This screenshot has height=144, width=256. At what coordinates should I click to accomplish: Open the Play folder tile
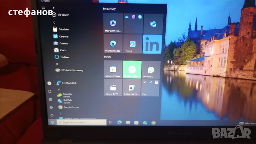150,88
